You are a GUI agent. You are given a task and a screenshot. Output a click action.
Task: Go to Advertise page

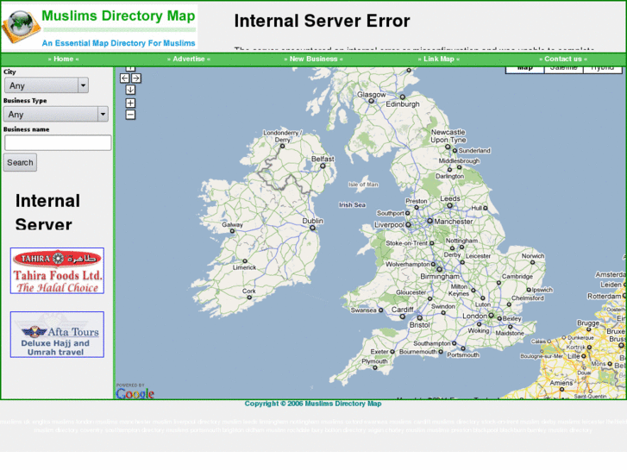pyautogui.click(x=189, y=60)
